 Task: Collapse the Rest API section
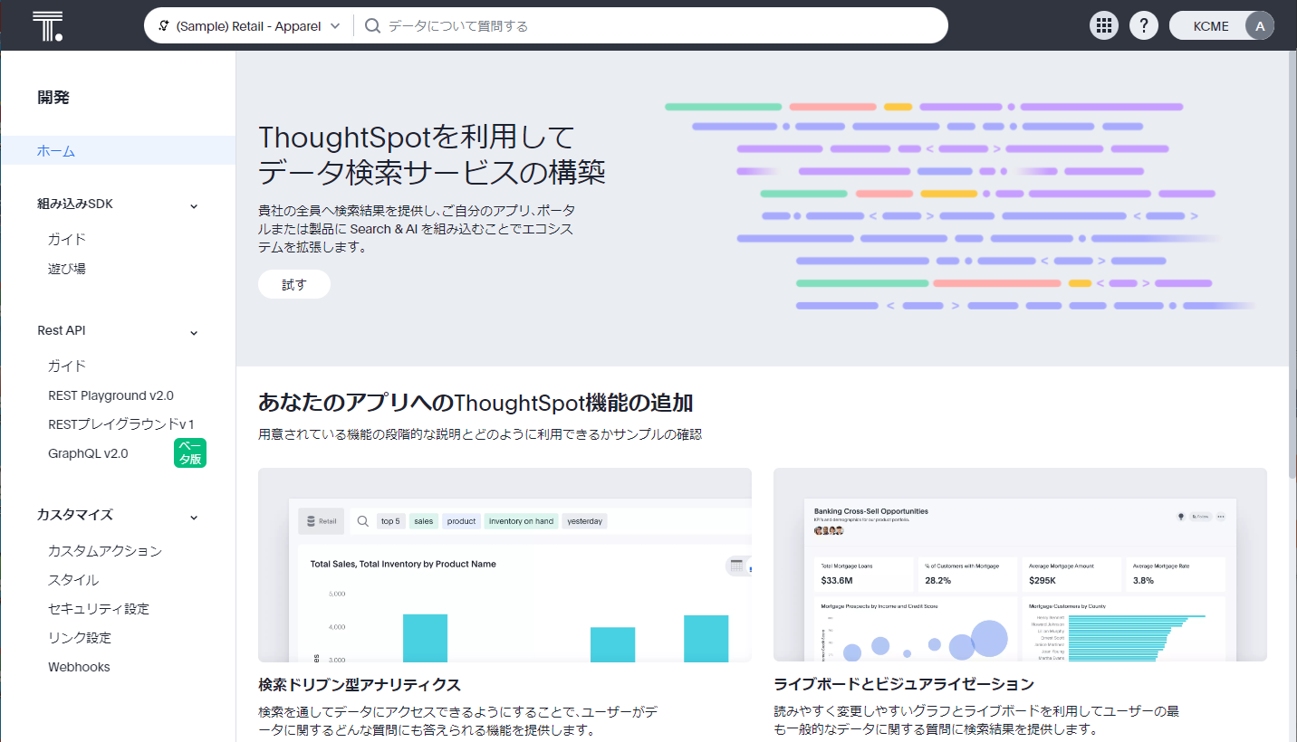click(194, 333)
